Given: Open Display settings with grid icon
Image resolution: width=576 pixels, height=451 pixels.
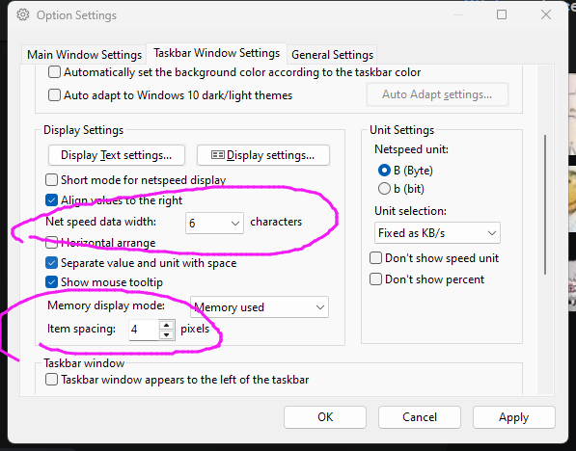Looking at the screenshot, I should pyautogui.click(x=263, y=155).
